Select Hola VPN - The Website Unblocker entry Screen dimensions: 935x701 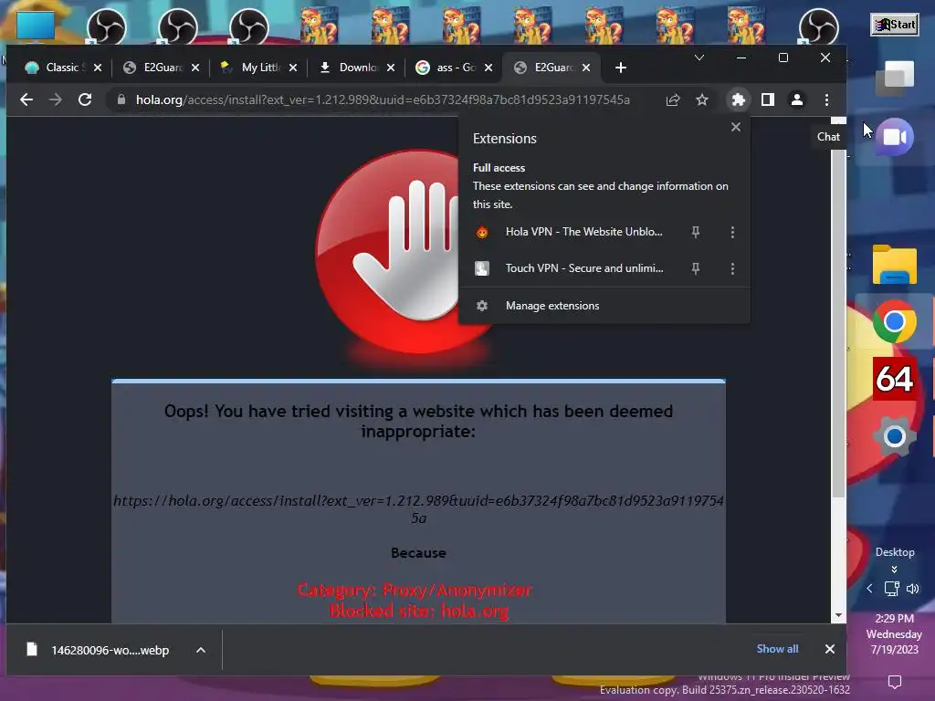tap(583, 232)
